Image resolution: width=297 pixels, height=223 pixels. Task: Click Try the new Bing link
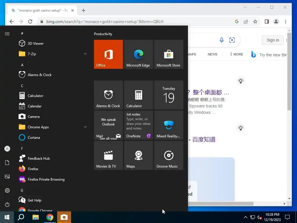[x=269, y=55]
